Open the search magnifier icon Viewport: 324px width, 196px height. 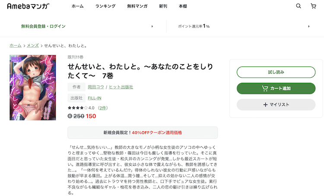pos(299,6)
